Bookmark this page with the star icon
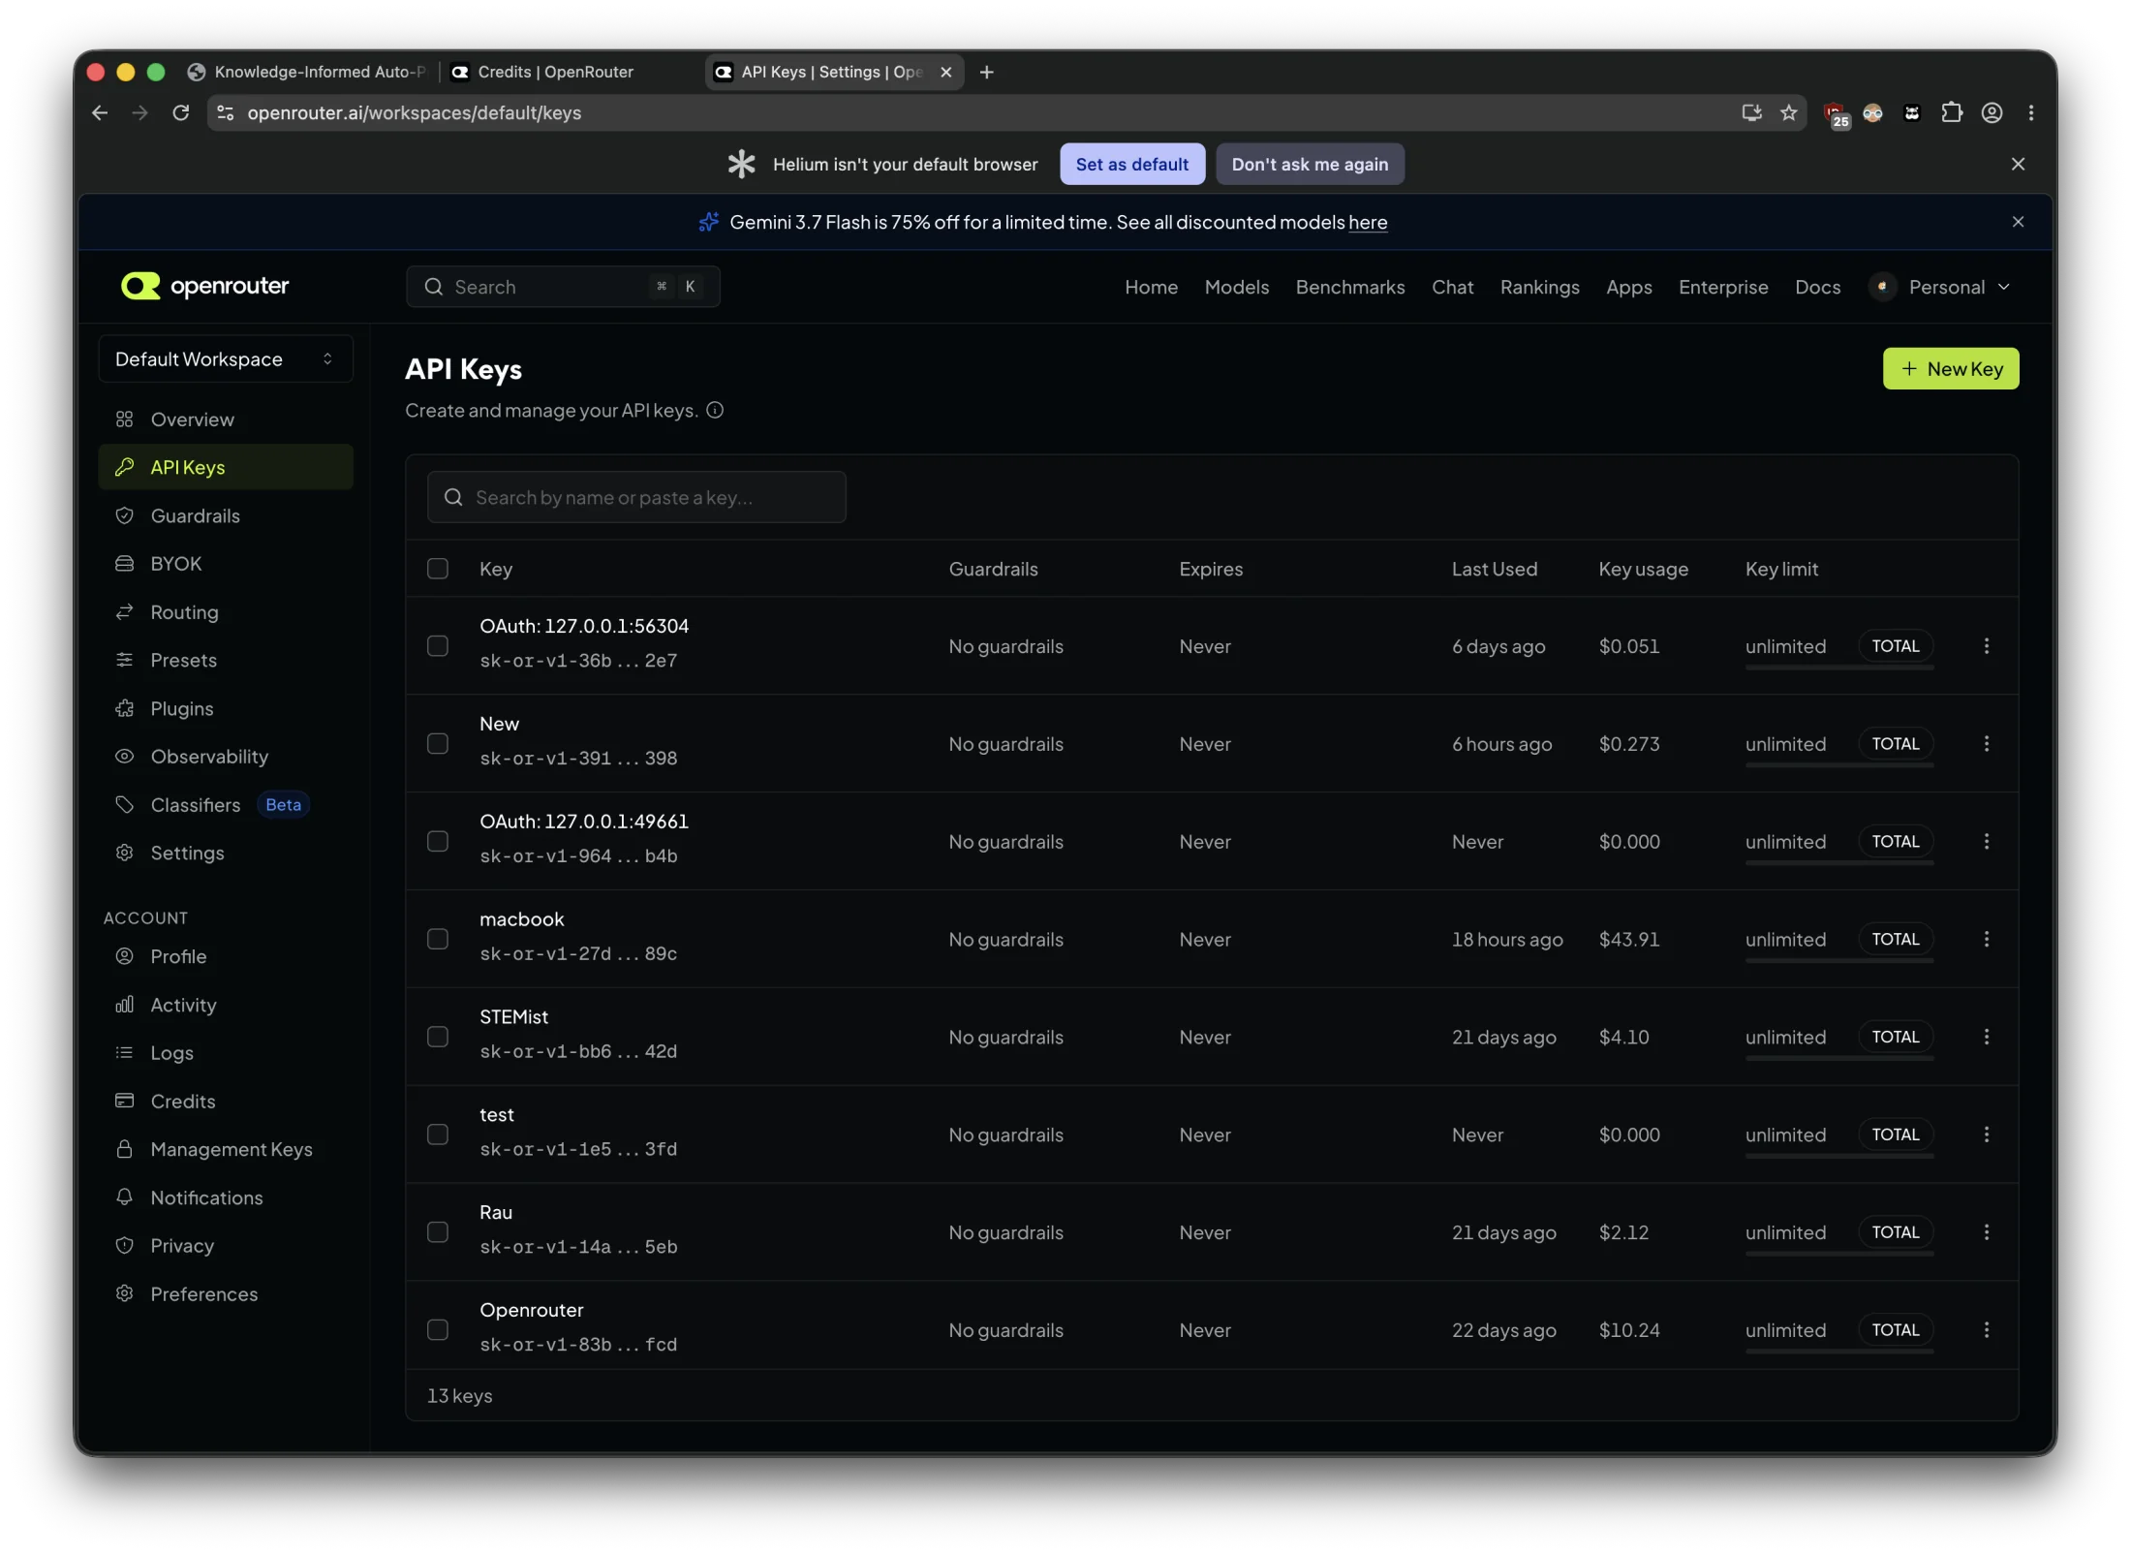The width and height of the screenshot is (2131, 1554). (1788, 112)
